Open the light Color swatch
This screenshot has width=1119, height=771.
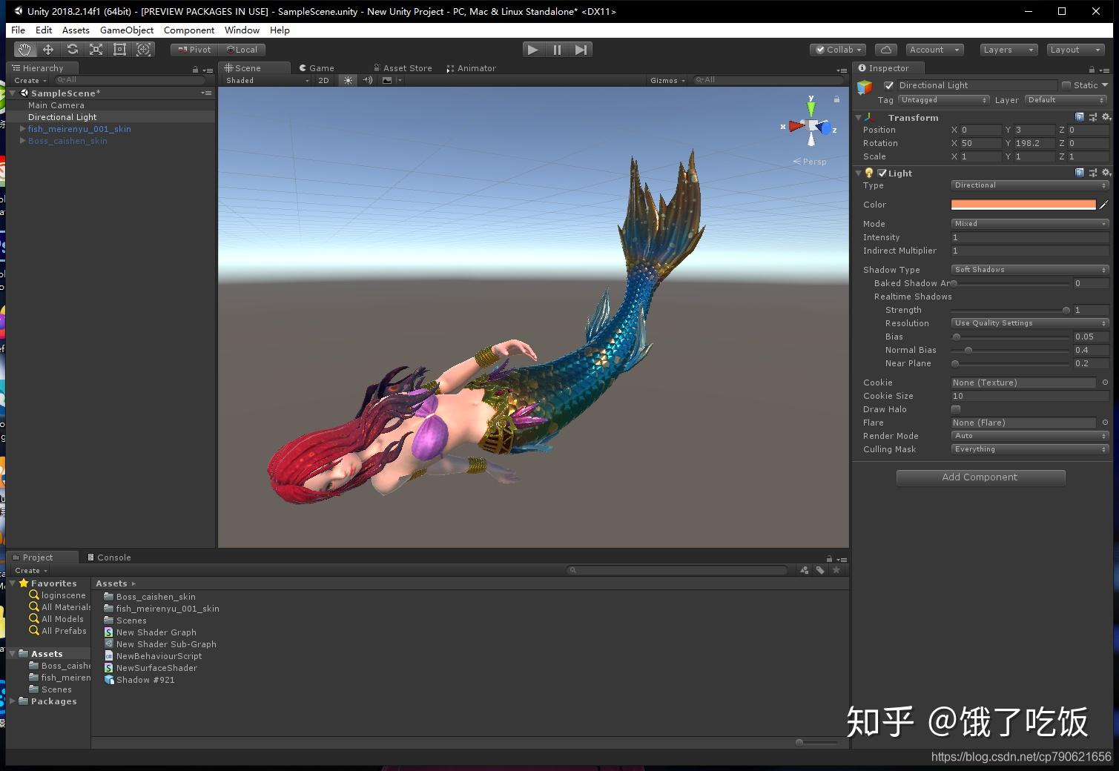(x=1023, y=204)
